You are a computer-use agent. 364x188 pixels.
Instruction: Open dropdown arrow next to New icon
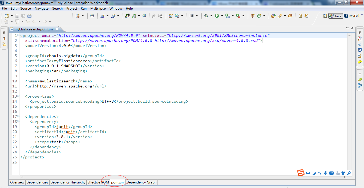(x=12, y=16)
